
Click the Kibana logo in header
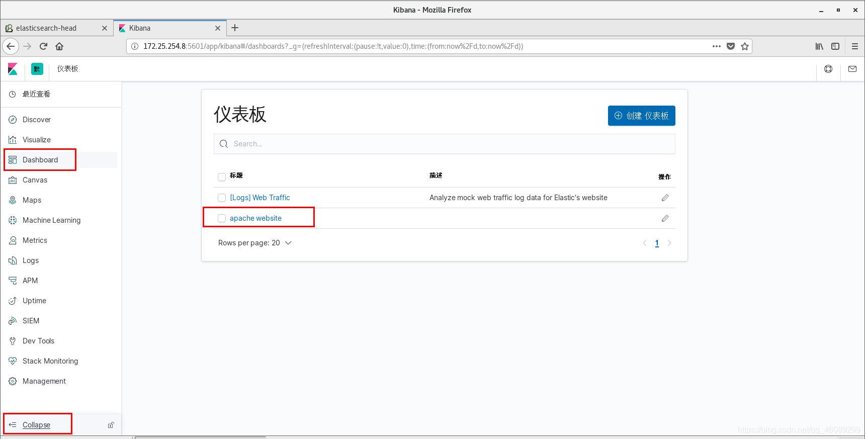pyautogui.click(x=13, y=69)
